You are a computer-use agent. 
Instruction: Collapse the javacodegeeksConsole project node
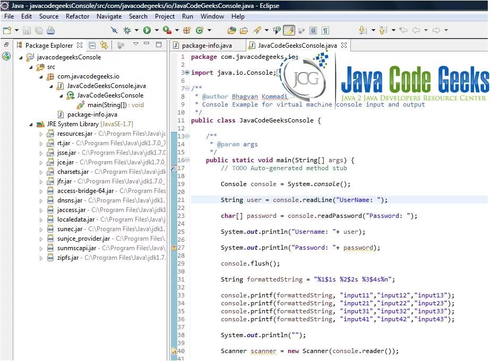[x=21, y=58]
